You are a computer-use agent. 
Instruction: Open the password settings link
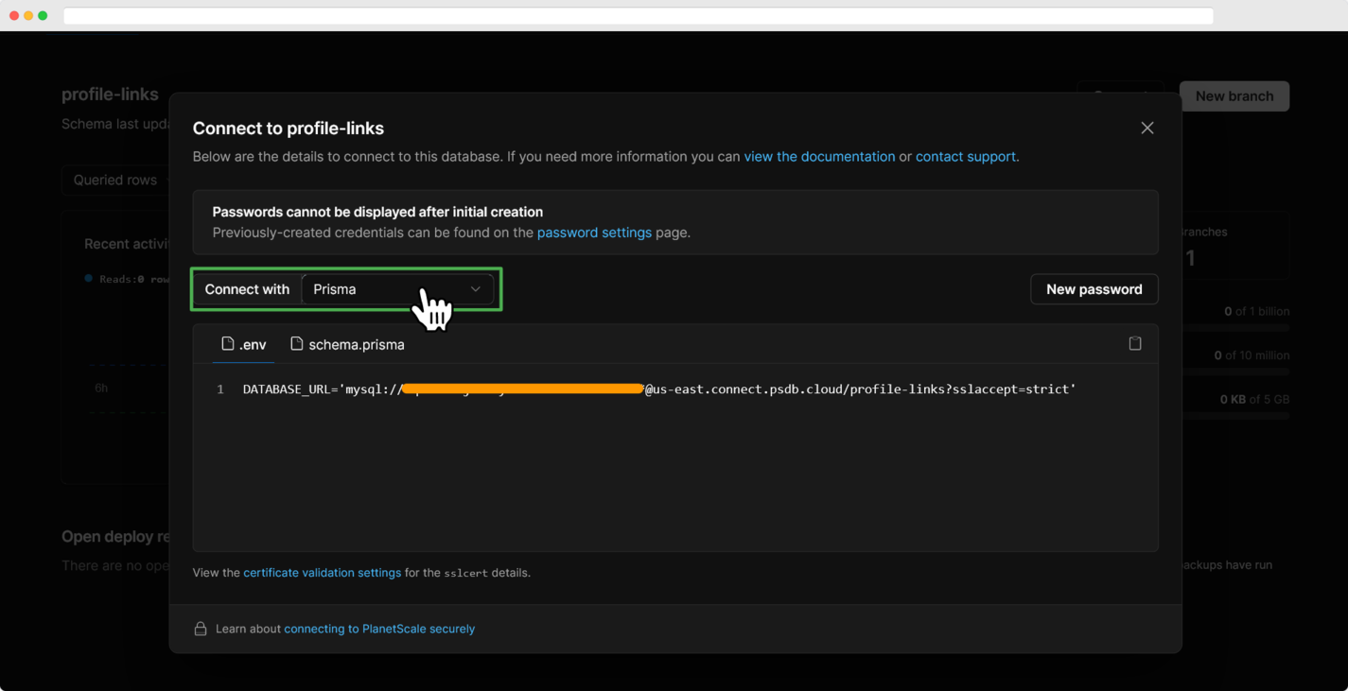[x=594, y=233]
